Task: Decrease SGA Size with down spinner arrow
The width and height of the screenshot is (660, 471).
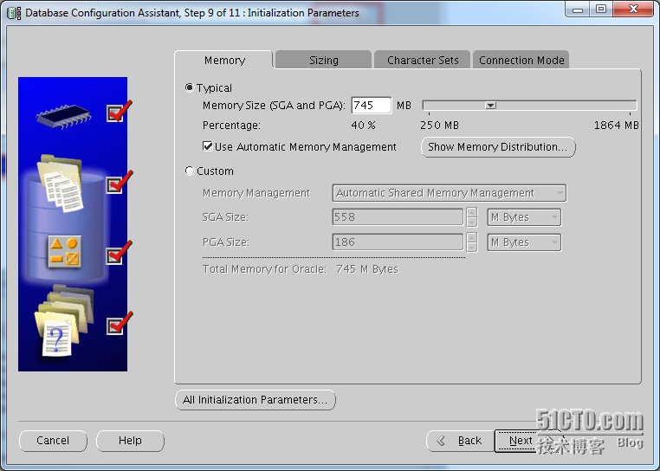Action: (472, 223)
